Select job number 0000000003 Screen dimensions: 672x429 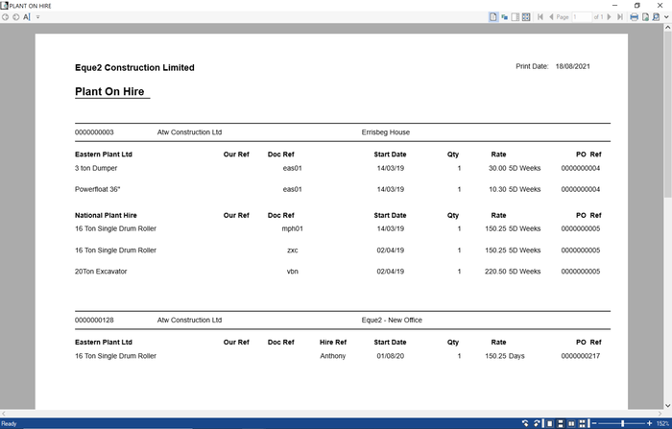[x=94, y=132]
